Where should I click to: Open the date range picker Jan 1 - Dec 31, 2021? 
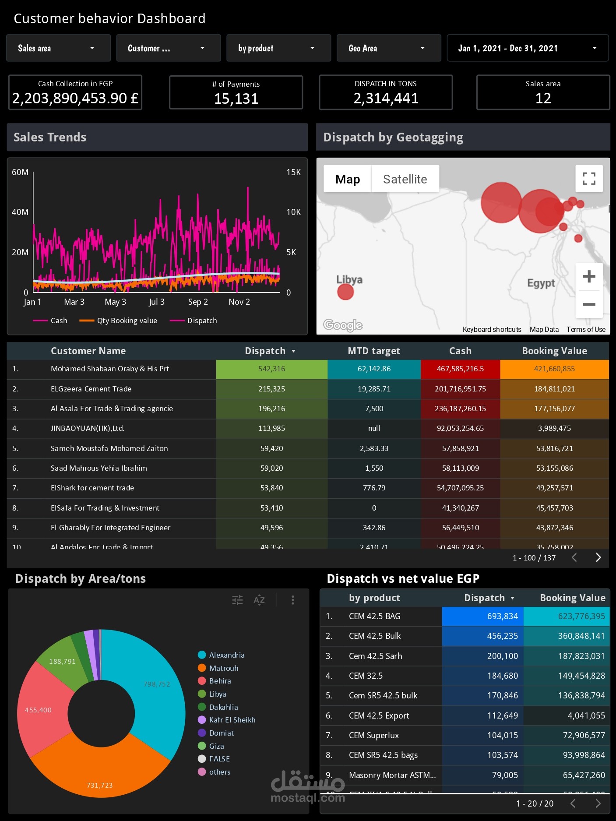tap(528, 48)
